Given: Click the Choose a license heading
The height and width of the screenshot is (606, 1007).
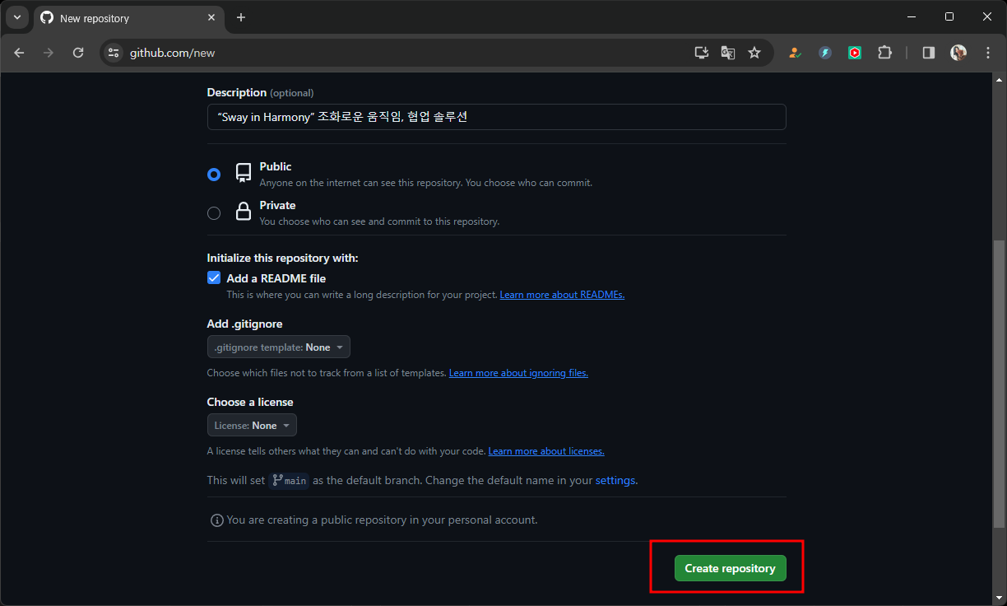Looking at the screenshot, I should tap(250, 402).
